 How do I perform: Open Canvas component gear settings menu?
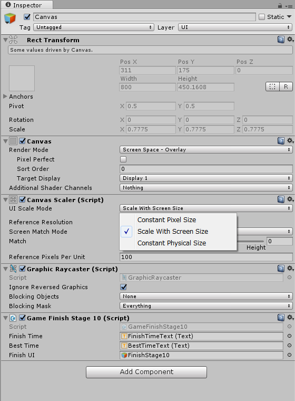[x=290, y=141]
